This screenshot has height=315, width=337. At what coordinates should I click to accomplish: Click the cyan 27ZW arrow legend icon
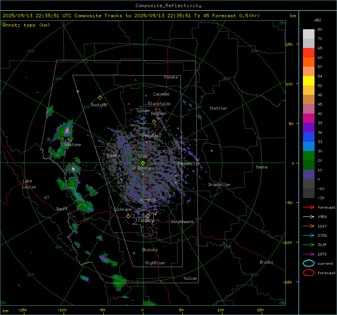click(x=309, y=236)
